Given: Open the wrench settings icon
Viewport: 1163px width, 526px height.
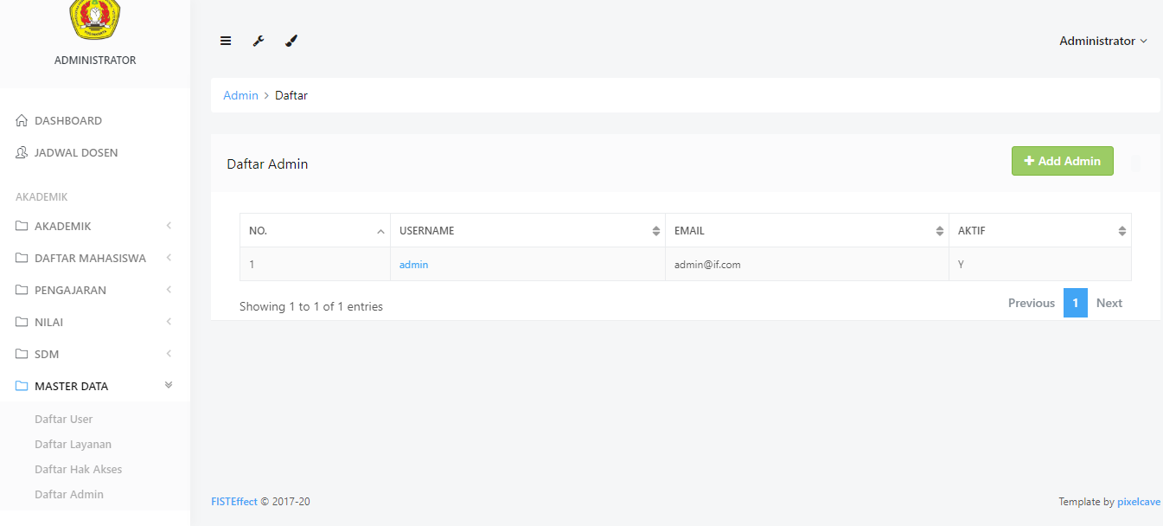Looking at the screenshot, I should pos(258,41).
